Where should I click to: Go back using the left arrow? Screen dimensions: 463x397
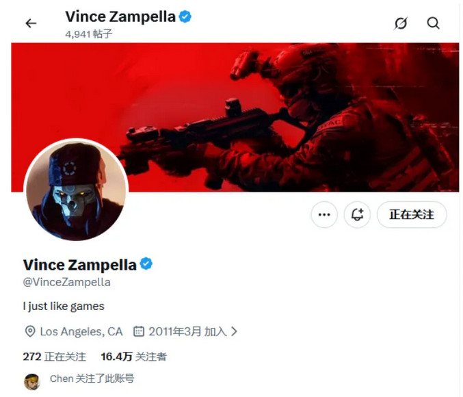click(31, 23)
